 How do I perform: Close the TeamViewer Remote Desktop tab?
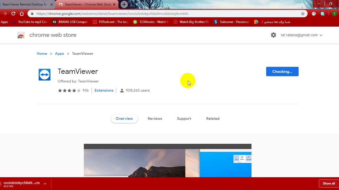[x=52, y=4]
